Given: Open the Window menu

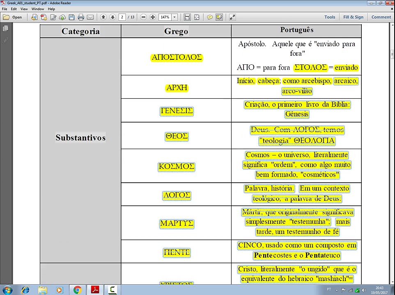Looking at the screenshot, I should [x=38, y=9].
